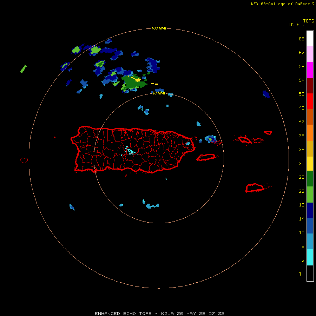Image resolution: width=316 pixels, height=316 pixels.
Task: Click the 26 legend value
Action: [302, 177]
